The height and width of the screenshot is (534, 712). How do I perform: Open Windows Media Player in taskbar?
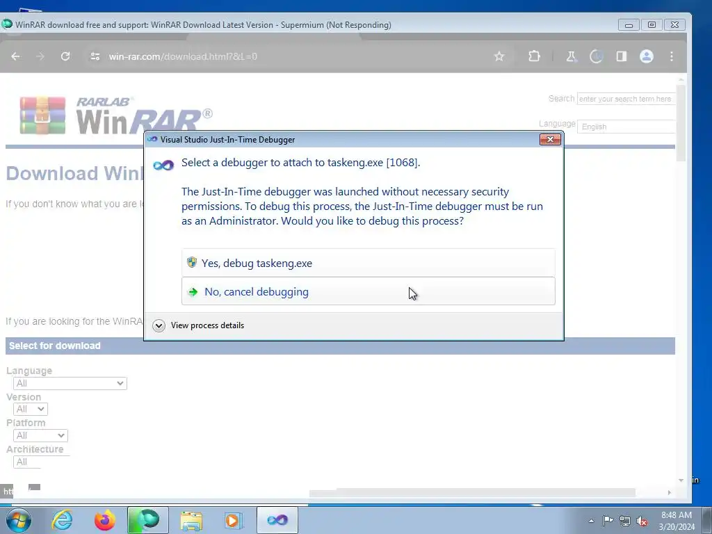click(x=234, y=520)
